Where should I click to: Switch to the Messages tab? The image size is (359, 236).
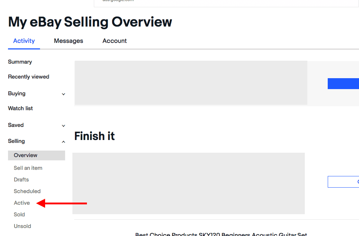[x=68, y=41]
